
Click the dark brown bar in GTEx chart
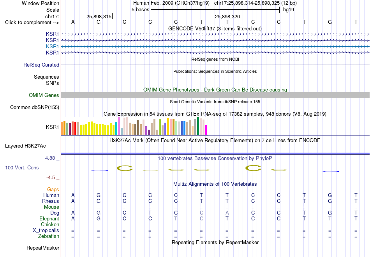(x=138, y=127)
